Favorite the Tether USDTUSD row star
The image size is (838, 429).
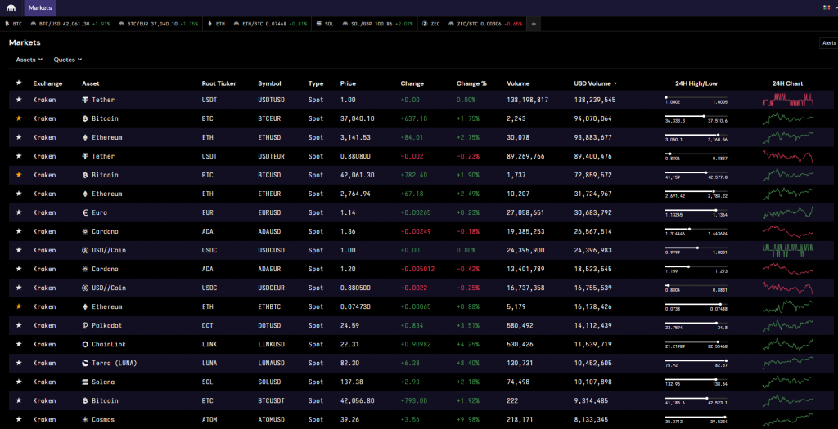(19, 100)
